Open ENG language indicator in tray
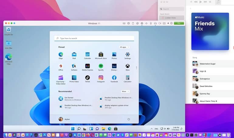Viewport: 234px width, 138px height. coord(156,129)
